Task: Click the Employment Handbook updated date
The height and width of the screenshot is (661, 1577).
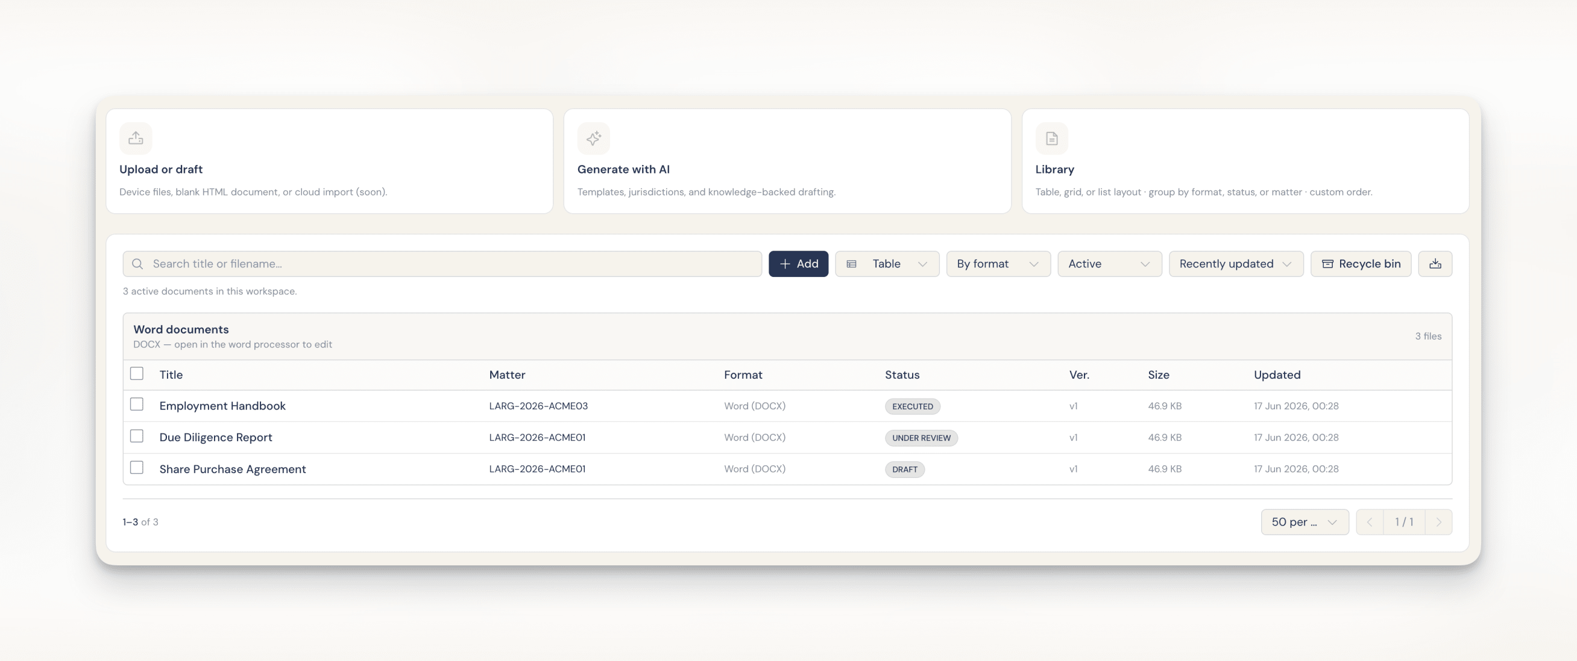Action: [1296, 406]
